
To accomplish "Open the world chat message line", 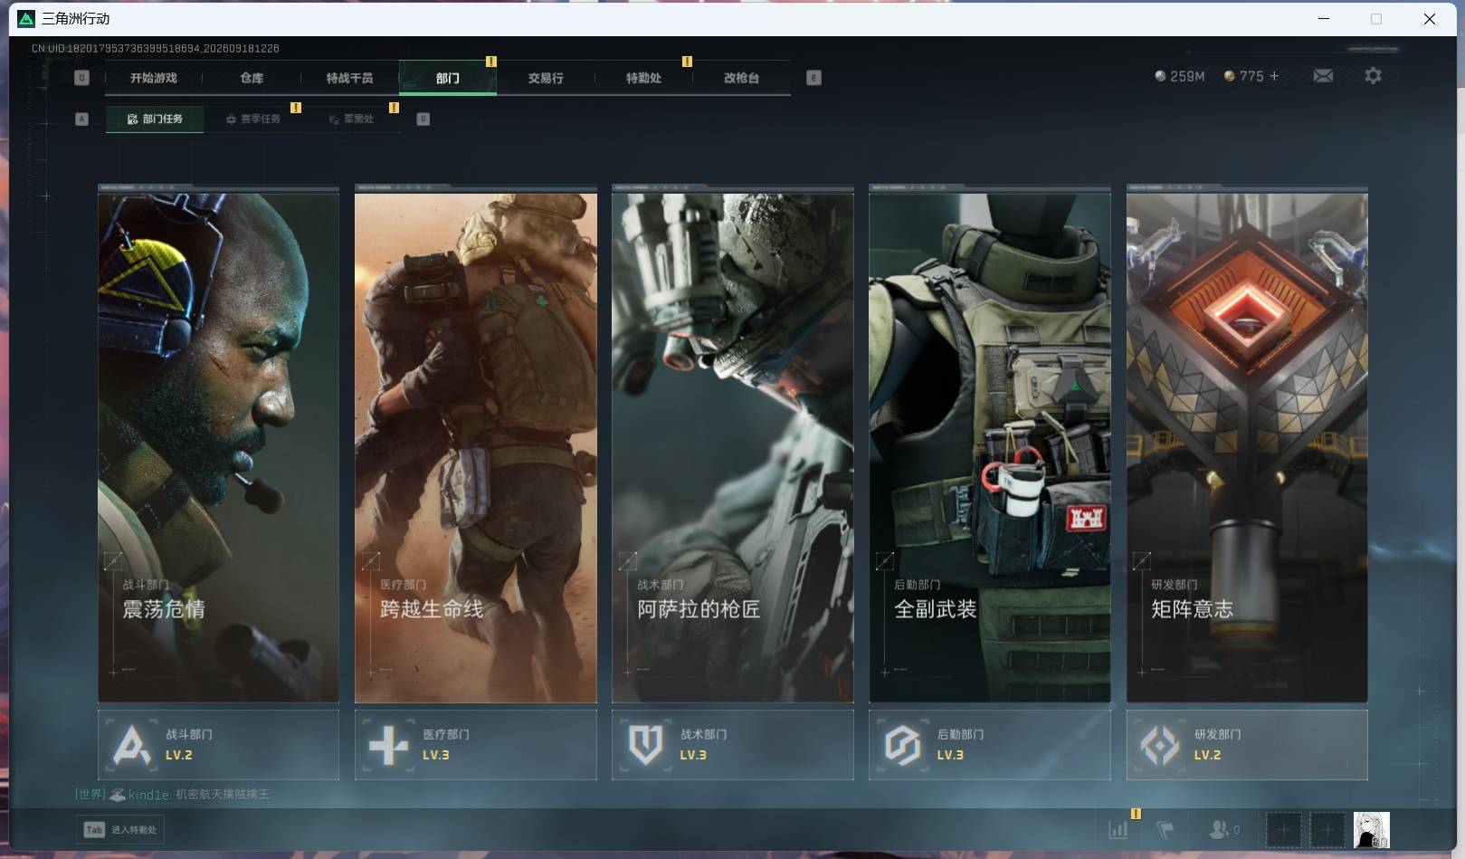I will click(x=172, y=795).
